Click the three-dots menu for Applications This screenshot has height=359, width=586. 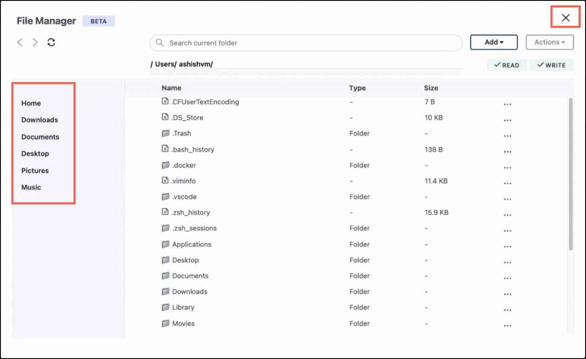click(x=507, y=247)
